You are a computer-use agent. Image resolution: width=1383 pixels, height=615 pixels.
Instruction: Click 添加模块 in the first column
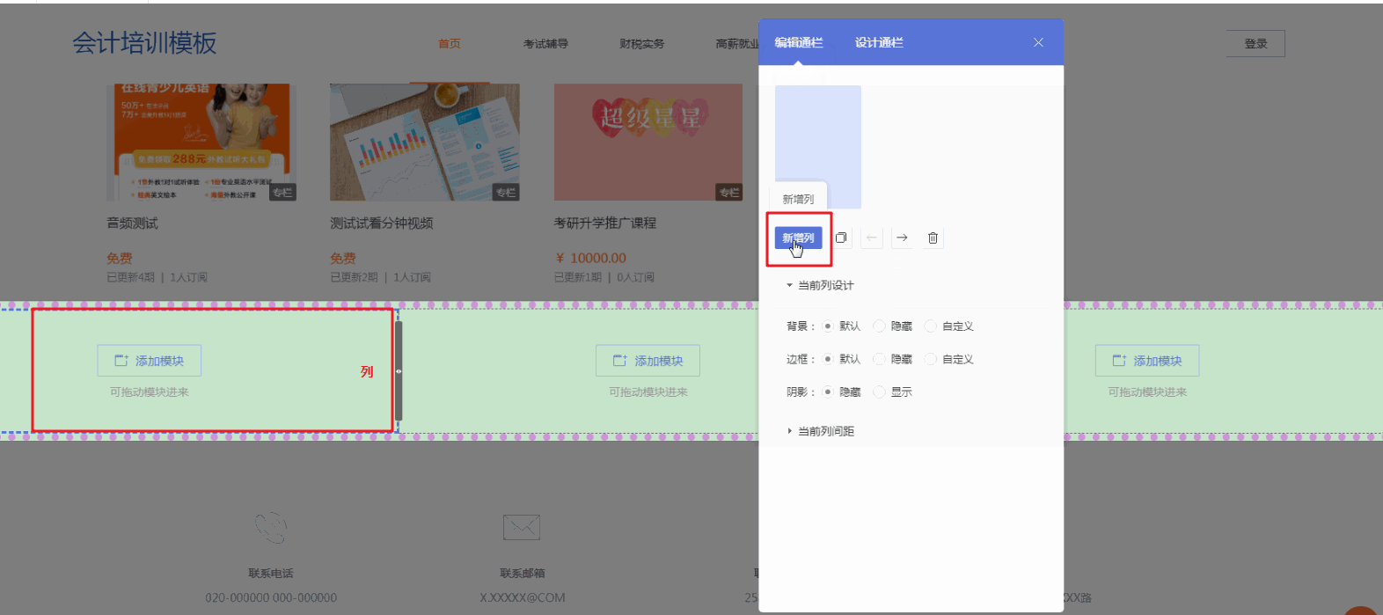coord(150,361)
